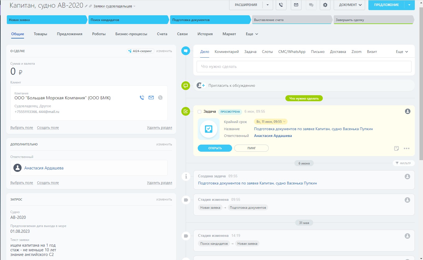This screenshot has width=423, height=260.
Task: Select the Завершить сделку pipeline stage
Action: 373,20
